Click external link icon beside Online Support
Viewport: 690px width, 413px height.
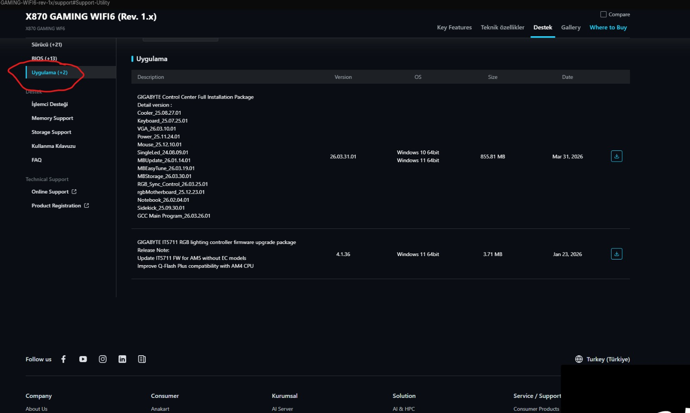point(74,191)
